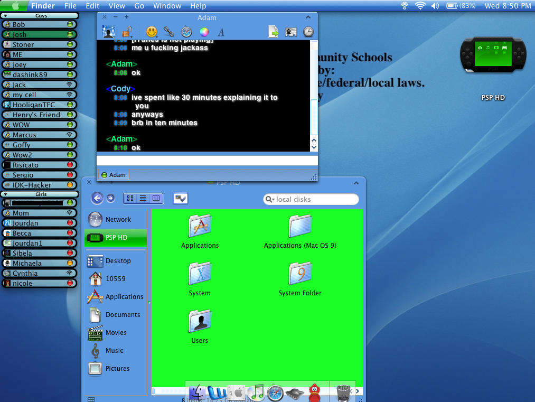
Task: Open the color wheel picker in chat toolbar
Action: coord(204,32)
